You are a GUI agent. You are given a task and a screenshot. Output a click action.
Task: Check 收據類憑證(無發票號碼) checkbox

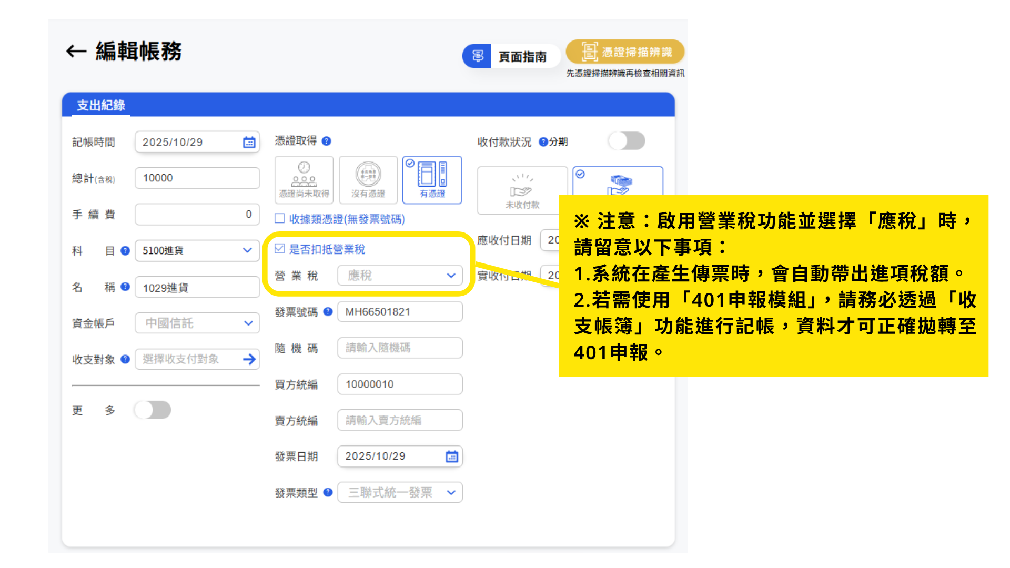[280, 218]
